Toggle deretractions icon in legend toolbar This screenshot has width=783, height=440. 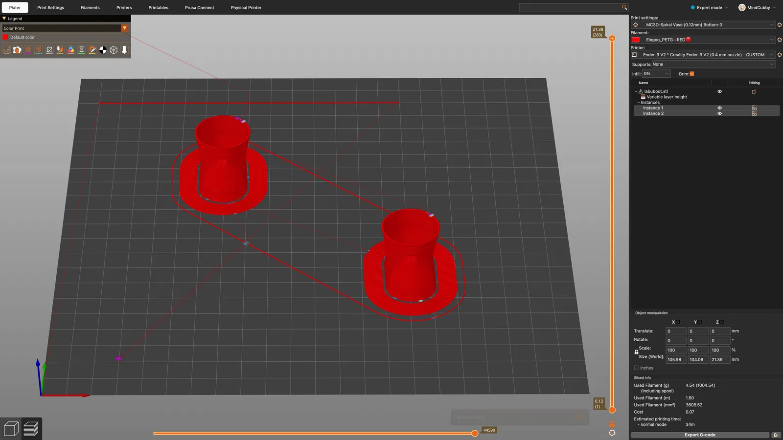point(39,50)
